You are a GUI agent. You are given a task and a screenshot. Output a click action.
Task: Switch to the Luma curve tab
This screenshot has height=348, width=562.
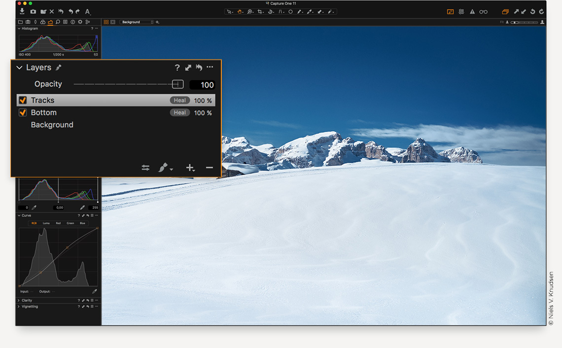(x=46, y=223)
